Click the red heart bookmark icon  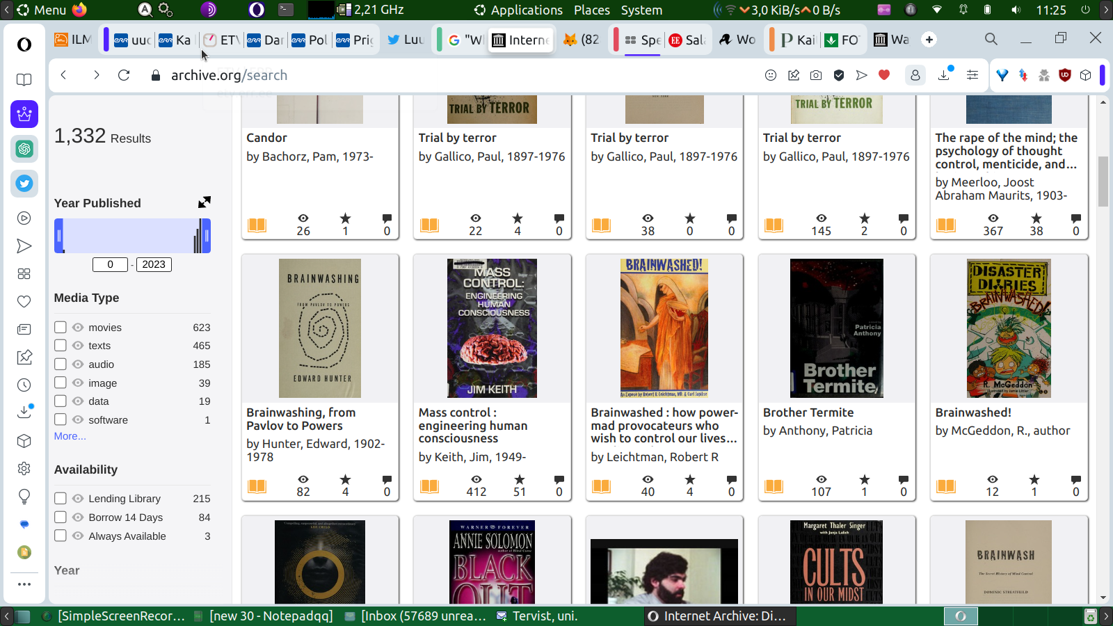tap(884, 75)
